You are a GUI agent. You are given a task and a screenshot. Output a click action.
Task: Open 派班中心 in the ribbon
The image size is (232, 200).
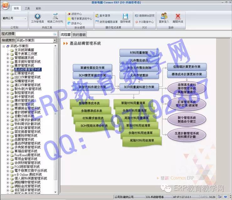point(75,14)
